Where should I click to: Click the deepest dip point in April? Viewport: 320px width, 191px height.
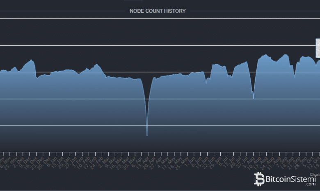pos(147,135)
